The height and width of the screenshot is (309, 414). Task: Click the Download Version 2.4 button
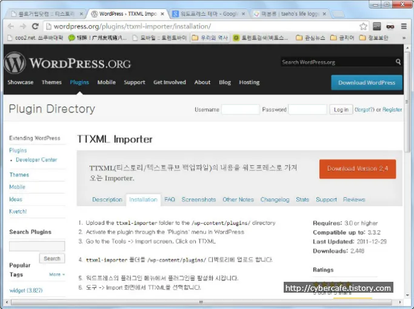tap(358, 169)
